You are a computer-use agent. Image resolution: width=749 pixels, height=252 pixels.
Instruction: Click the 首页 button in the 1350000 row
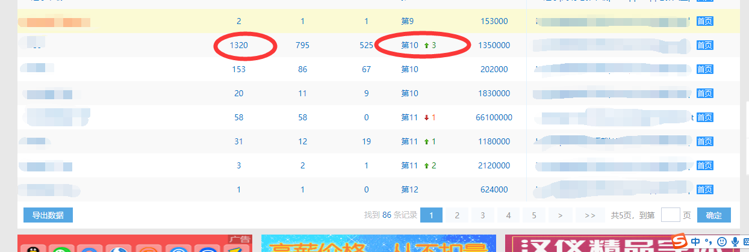[705, 45]
